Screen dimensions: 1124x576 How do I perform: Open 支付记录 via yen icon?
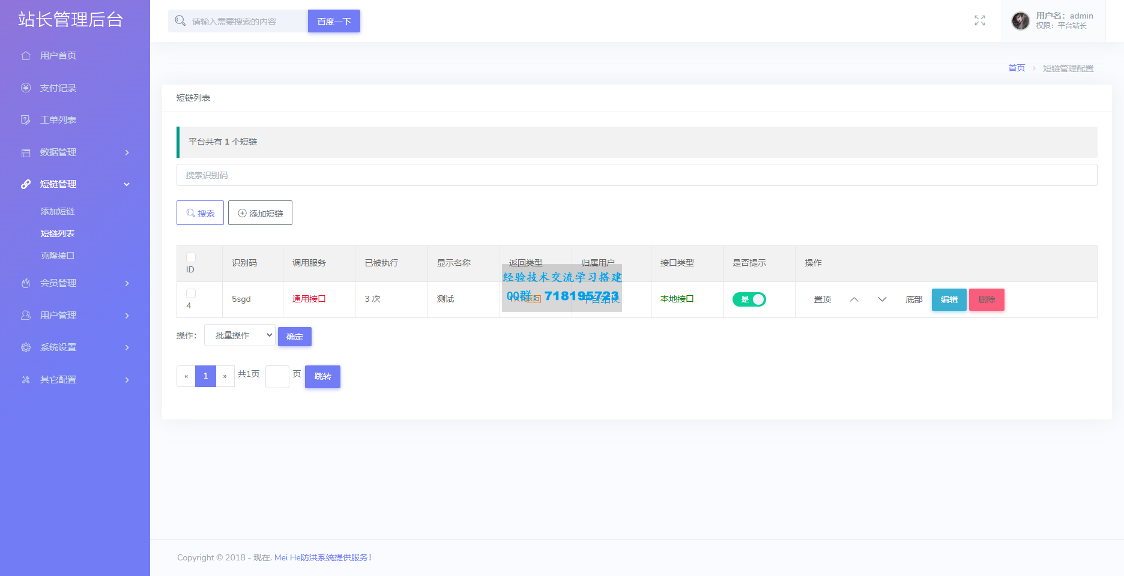[x=26, y=88]
